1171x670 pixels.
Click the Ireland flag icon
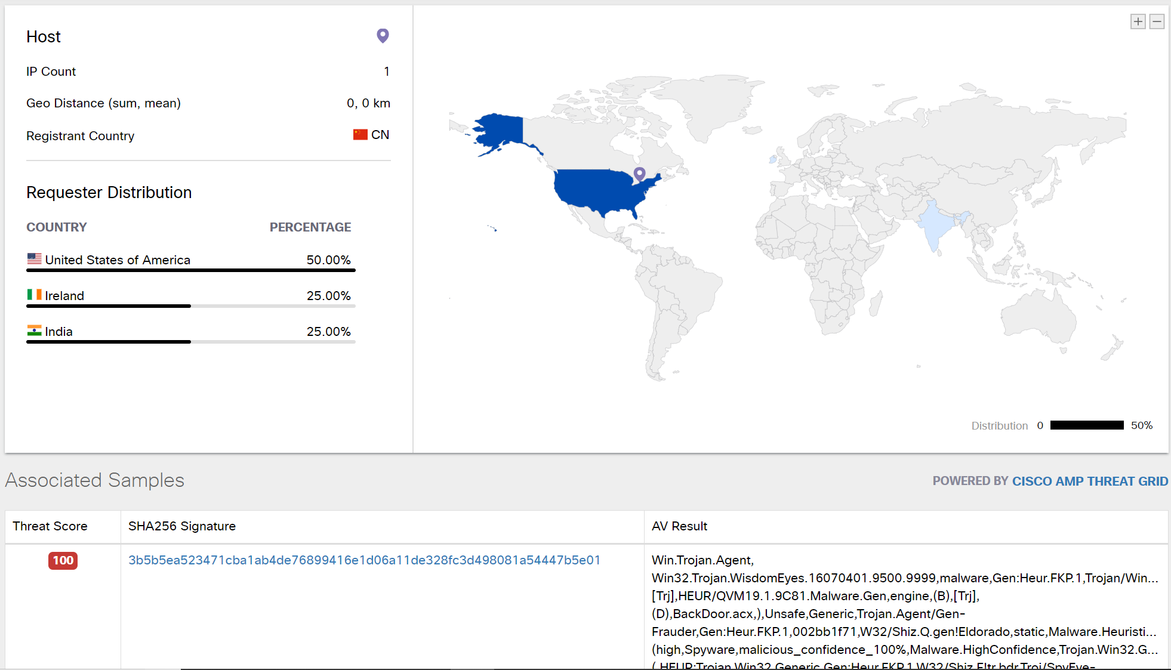(x=34, y=295)
